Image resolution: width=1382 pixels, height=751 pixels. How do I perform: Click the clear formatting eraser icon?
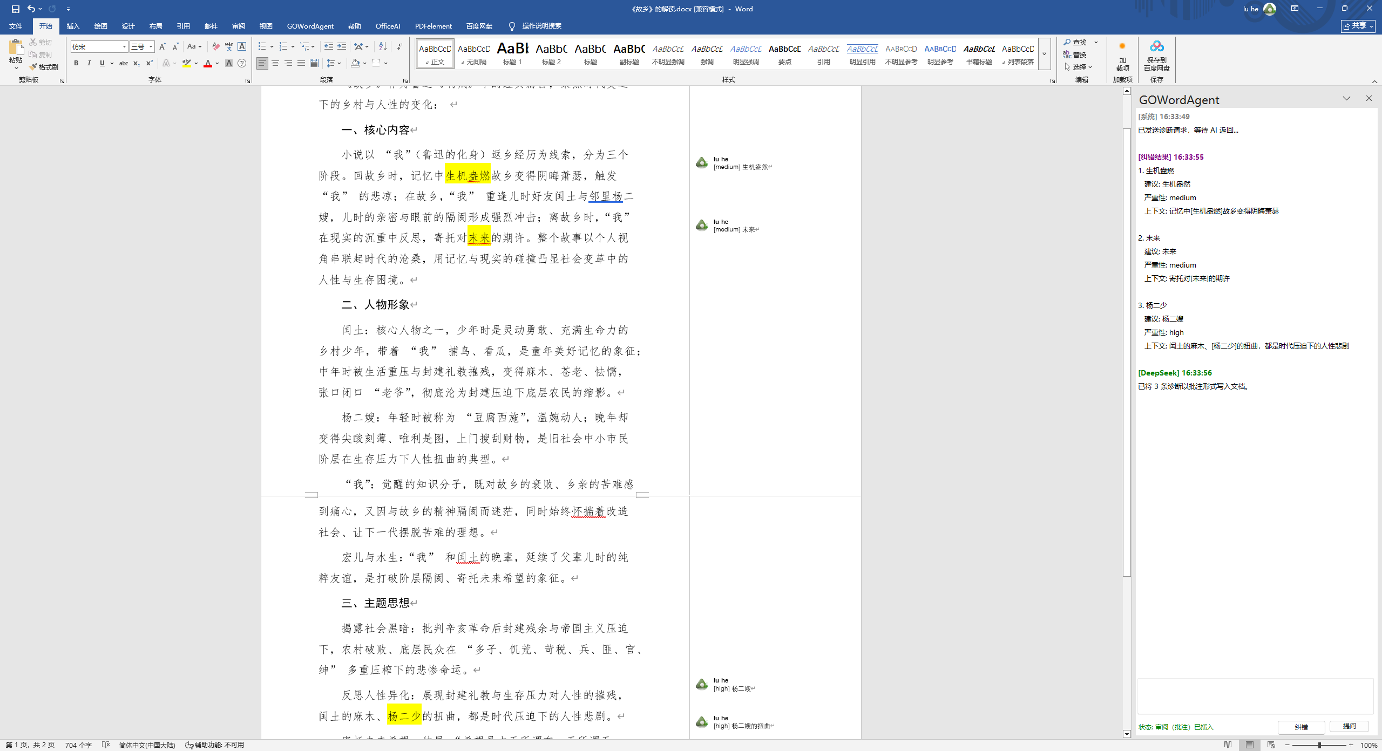(x=216, y=46)
